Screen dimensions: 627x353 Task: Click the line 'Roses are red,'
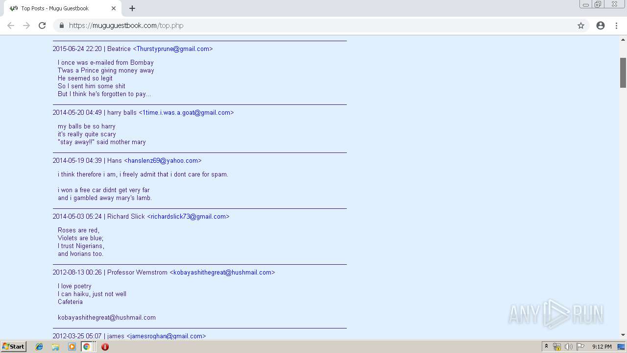(x=78, y=230)
